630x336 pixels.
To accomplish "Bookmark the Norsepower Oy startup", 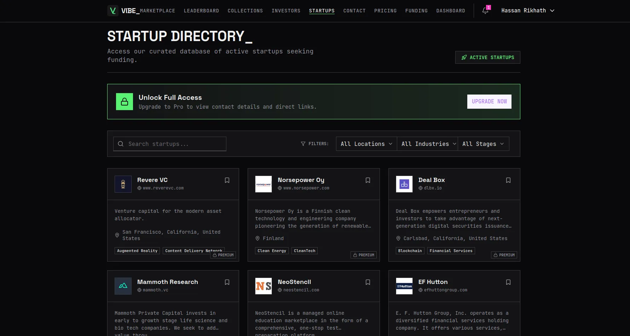I will click(368, 180).
